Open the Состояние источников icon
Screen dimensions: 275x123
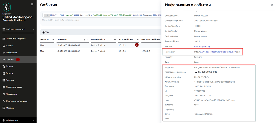click(x=4, y=101)
